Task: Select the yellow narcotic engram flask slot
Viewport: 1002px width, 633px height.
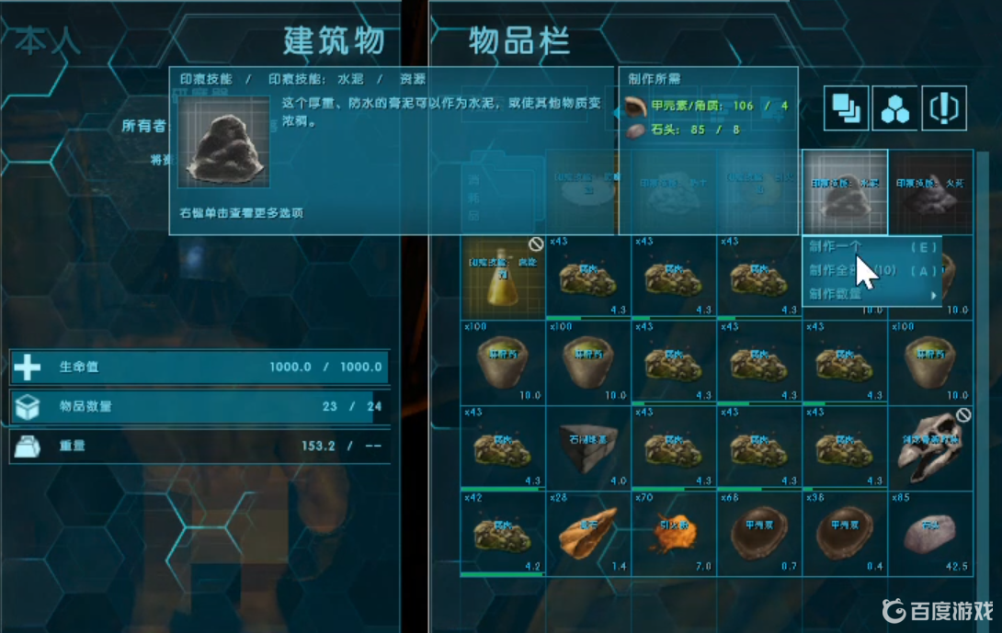Action: click(502, 277)
